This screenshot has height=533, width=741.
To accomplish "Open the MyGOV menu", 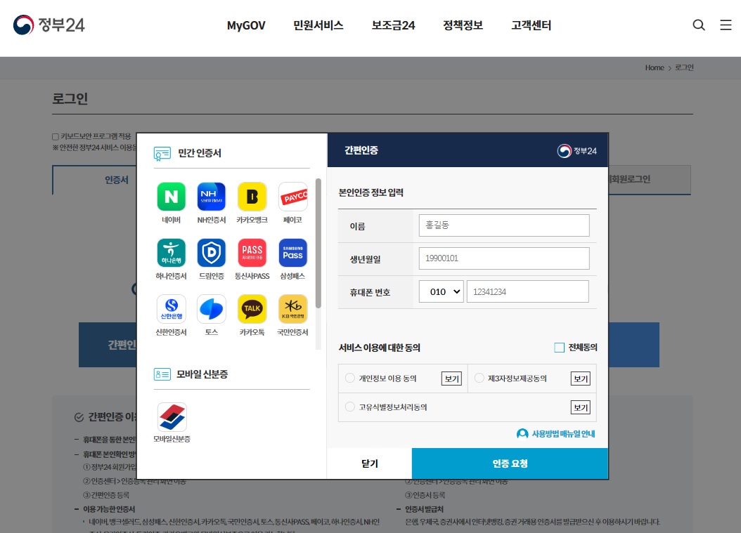I will pos(246,25).
